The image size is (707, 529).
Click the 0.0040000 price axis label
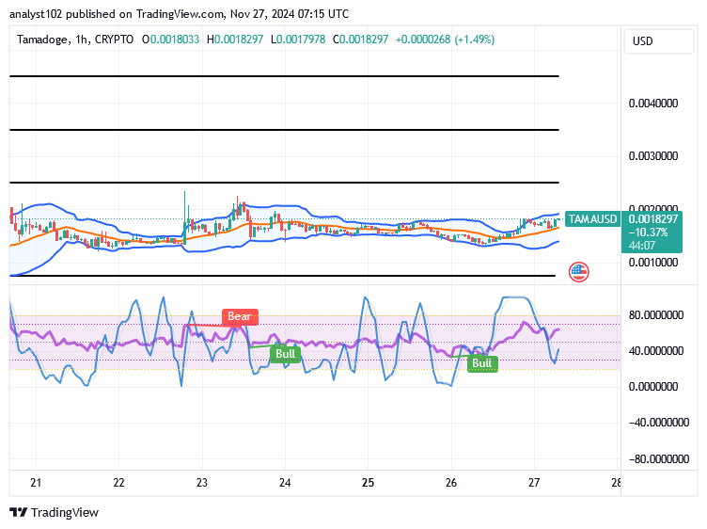click(653, 104)
